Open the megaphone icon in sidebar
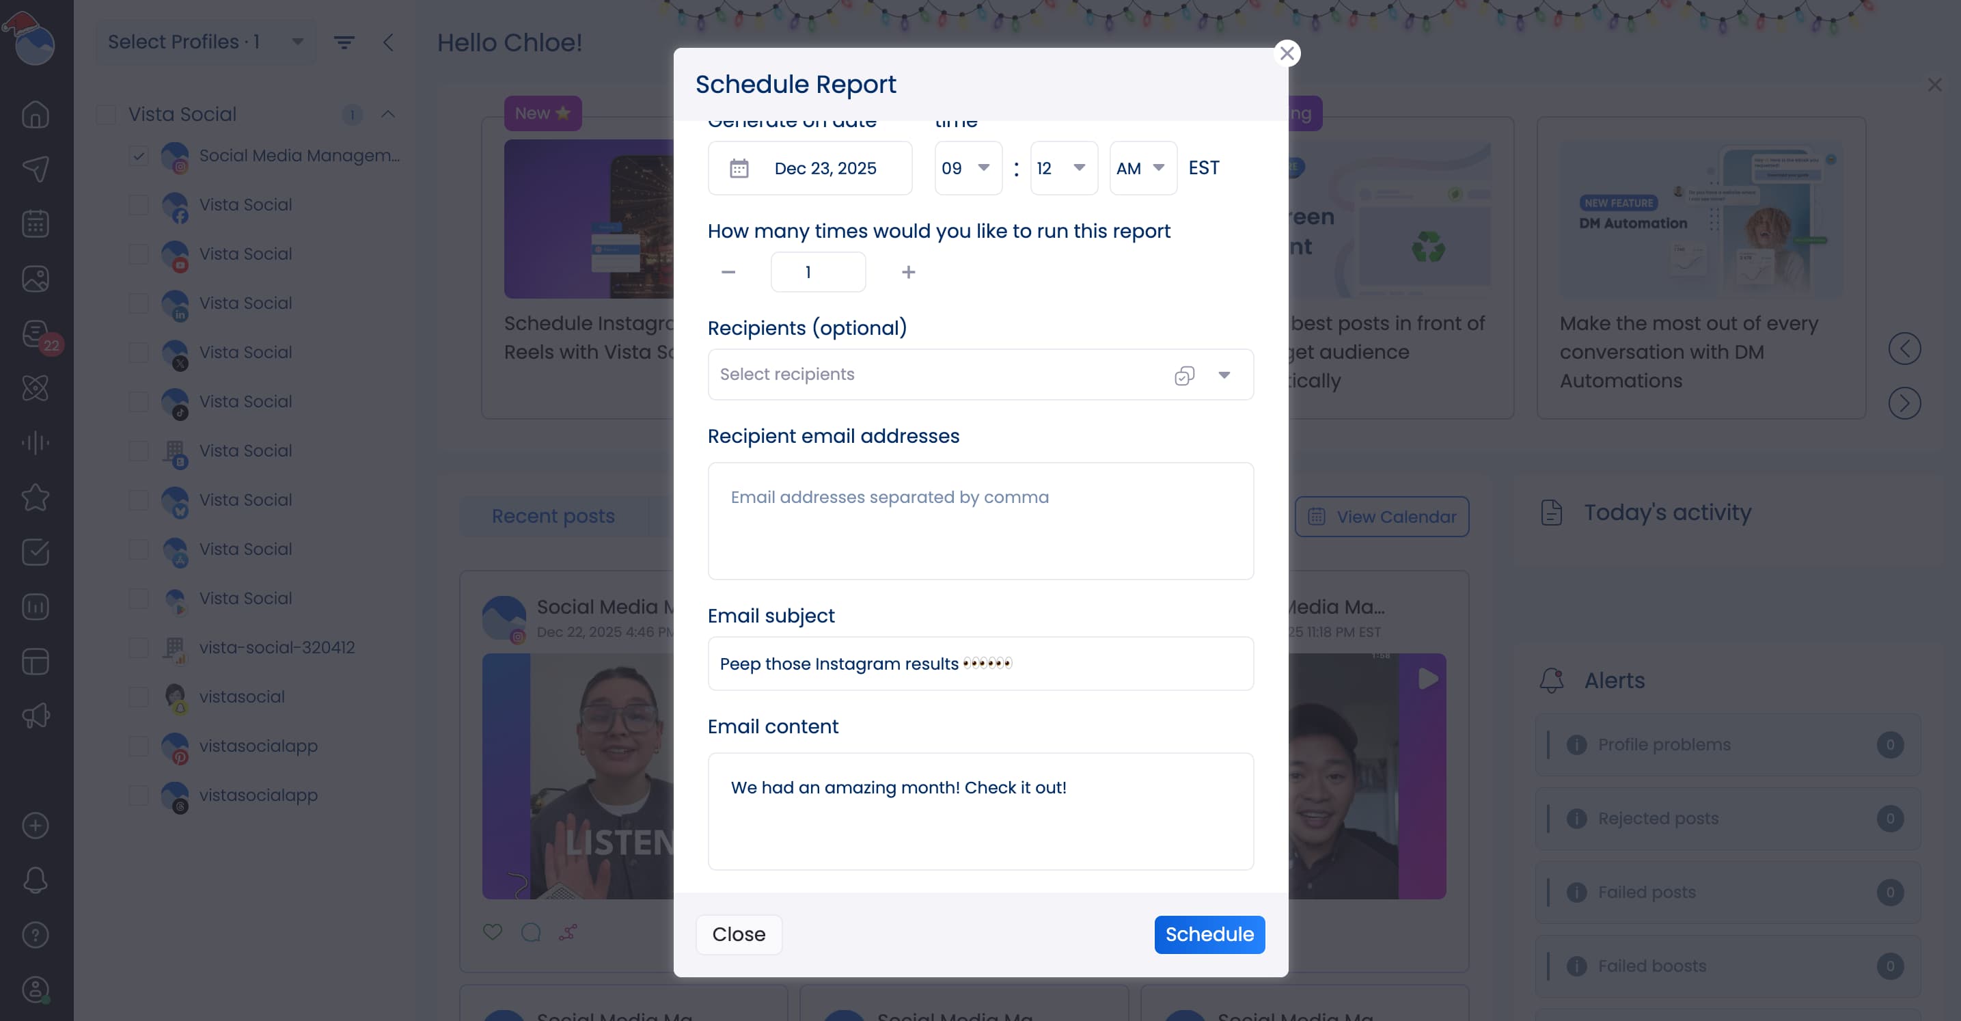The height and width of the screenshot is (1021, 1961). tap(35, 716)
